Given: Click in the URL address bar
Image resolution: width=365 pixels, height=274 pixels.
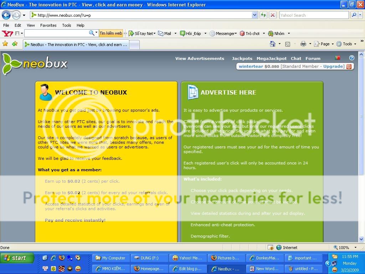Looking at the screenshot, I should click(144, 15).
